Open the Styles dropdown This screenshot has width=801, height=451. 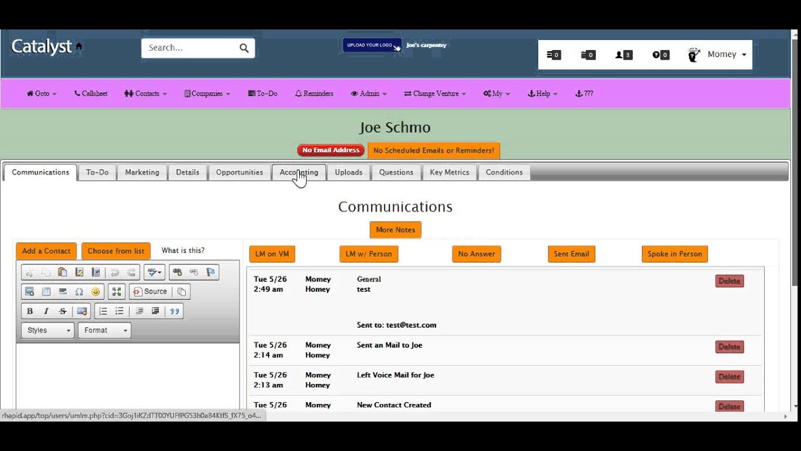tap(48, 331)
